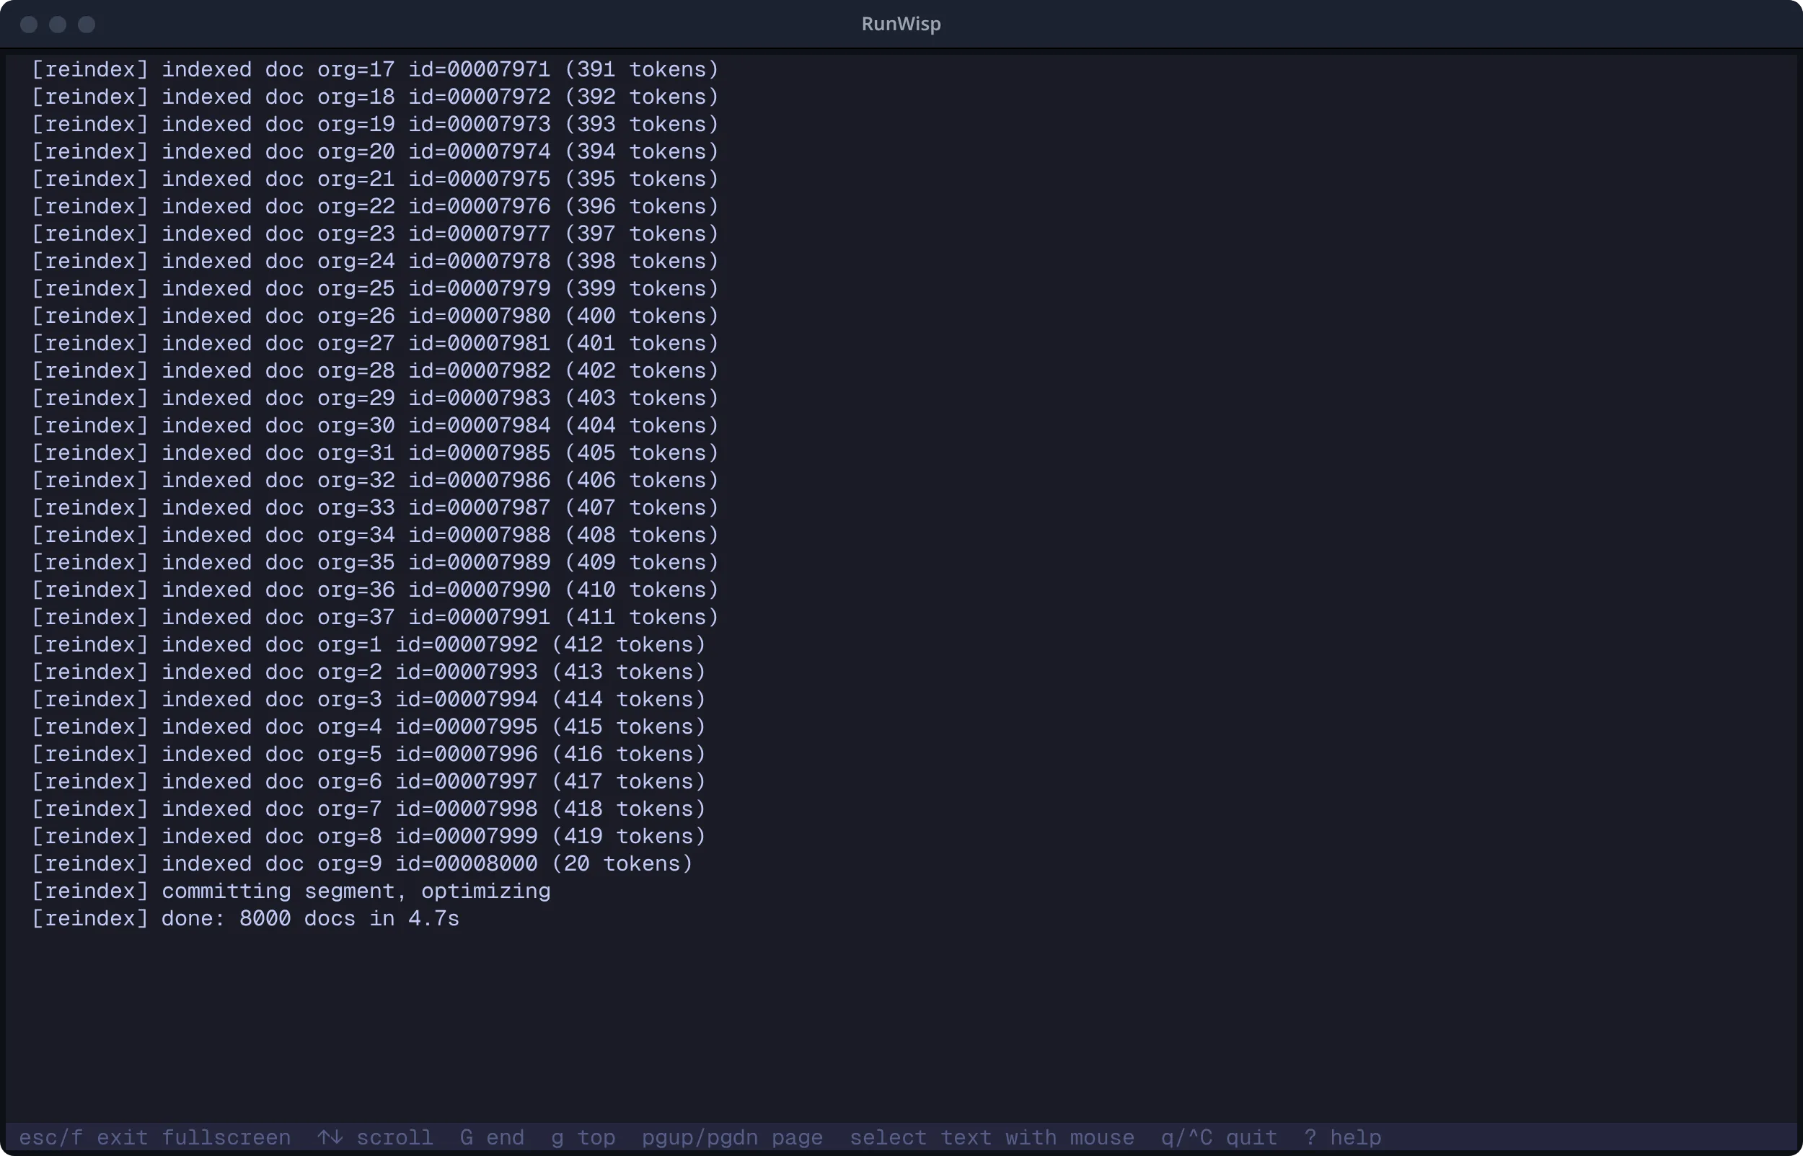Image resolution: width=1803 pixels, height=1156 pixels.
Task: Click log line with id=00007994
Action: click(369, 700)
